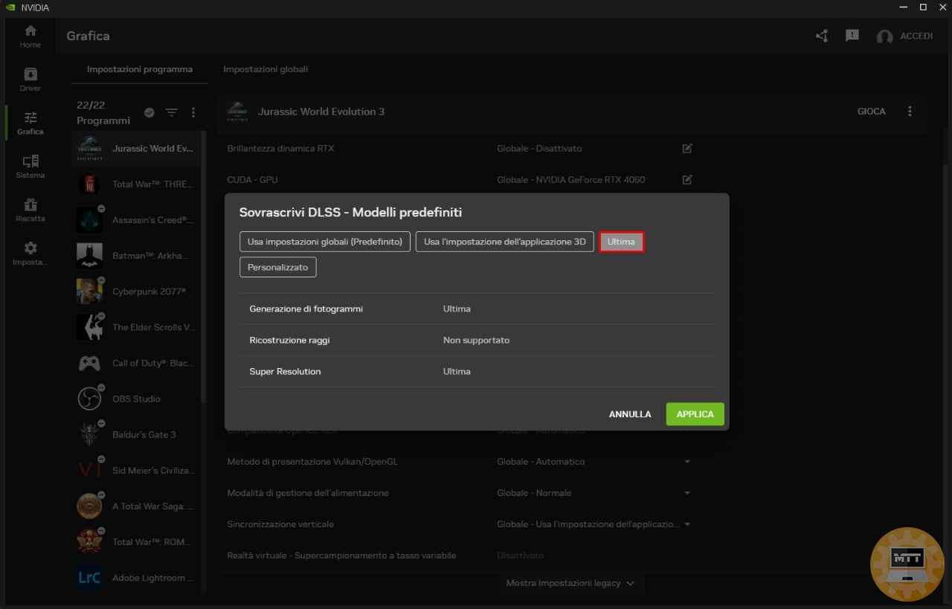Screen dimensions: 952x609
Task: Select the Ultima preset option
Action: [621, 242]
